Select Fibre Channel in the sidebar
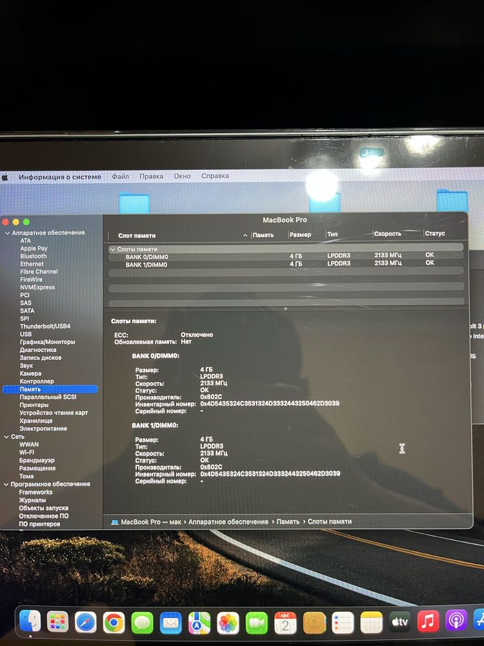484x646 pixels. point(39,272)
